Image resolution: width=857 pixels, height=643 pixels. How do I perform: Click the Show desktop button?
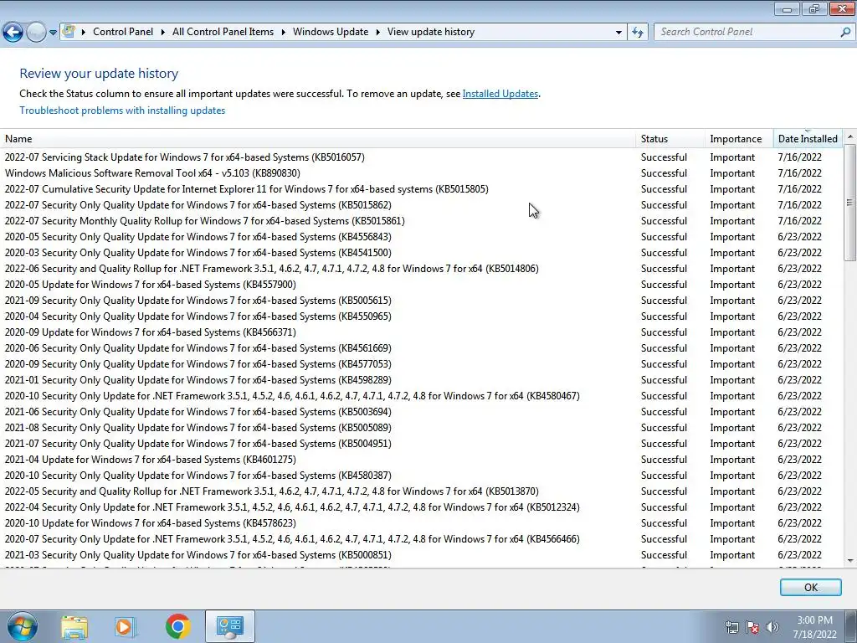tap(850, 626)
